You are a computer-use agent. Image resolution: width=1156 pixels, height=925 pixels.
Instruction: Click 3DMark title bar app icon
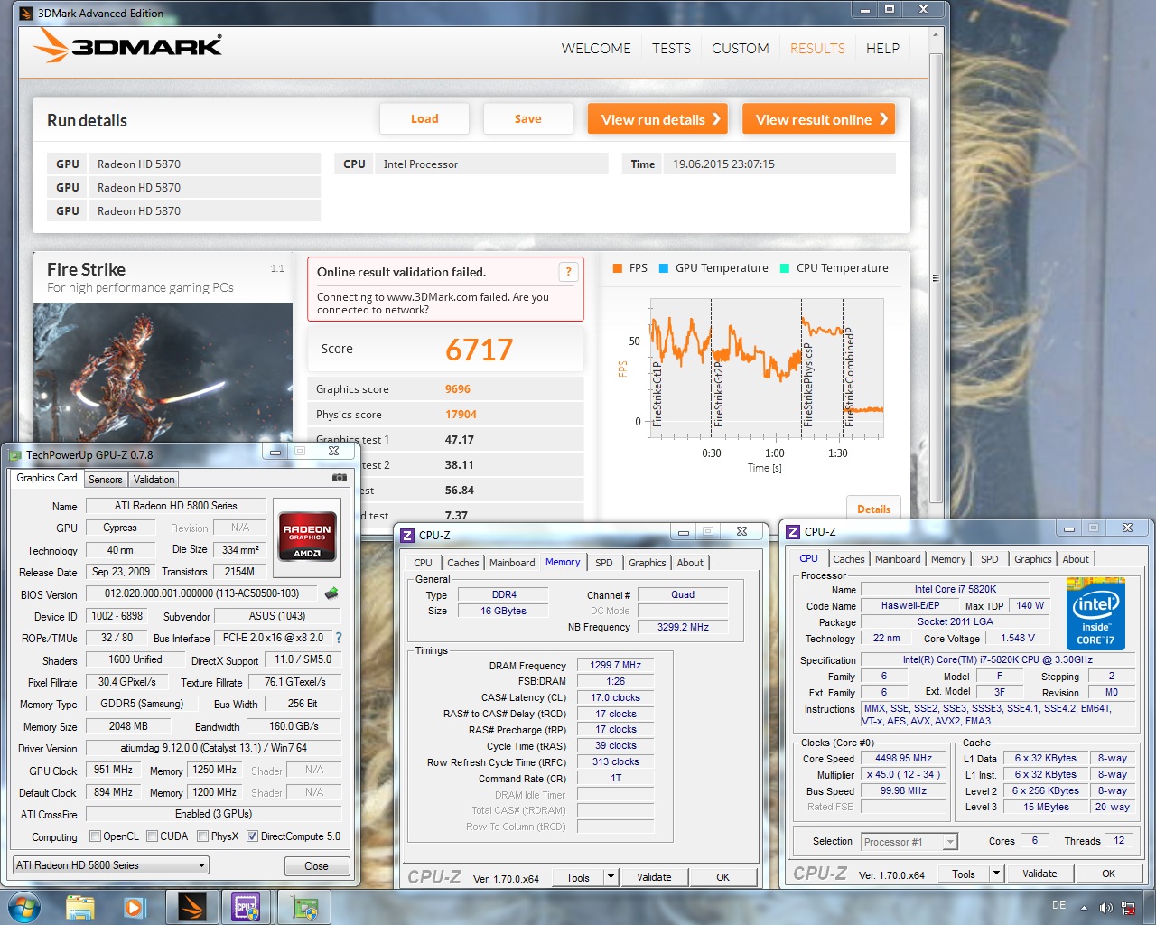[26, 13]
